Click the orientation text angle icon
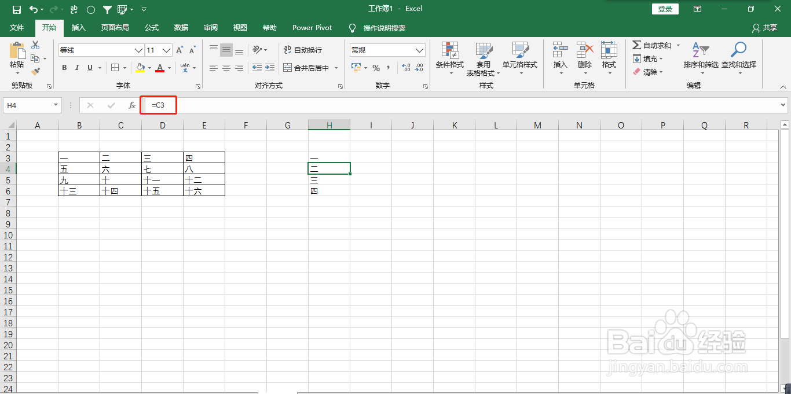Screen dimensions: 791x394 click(x=258, y=50)
